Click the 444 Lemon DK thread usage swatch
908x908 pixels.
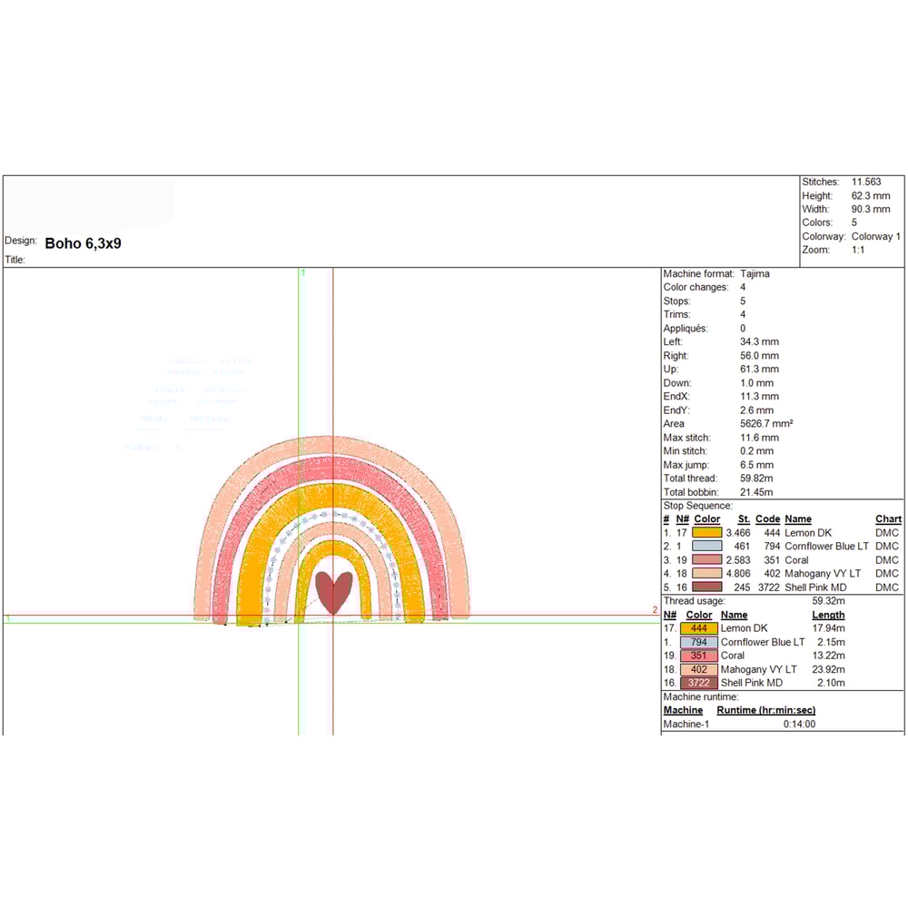698,628
